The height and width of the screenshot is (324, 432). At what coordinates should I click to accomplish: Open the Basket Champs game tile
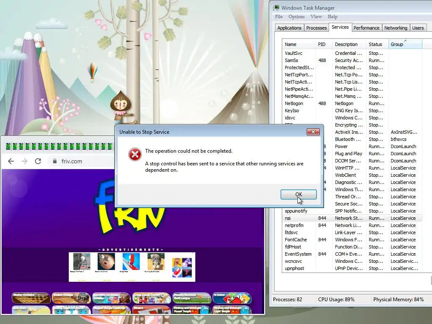pos(71,298)
